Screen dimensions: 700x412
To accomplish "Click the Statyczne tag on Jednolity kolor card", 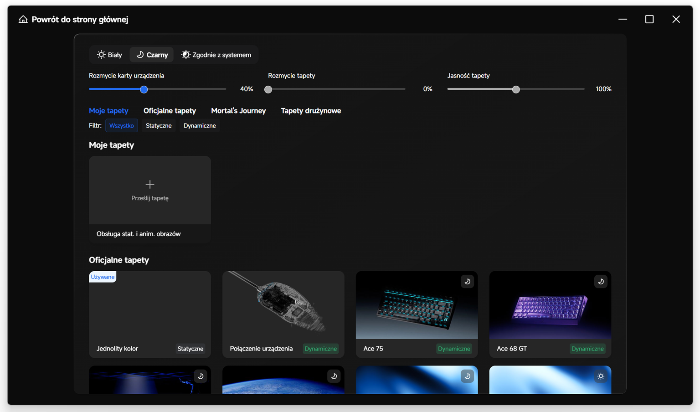I will (x=190, y=349).
